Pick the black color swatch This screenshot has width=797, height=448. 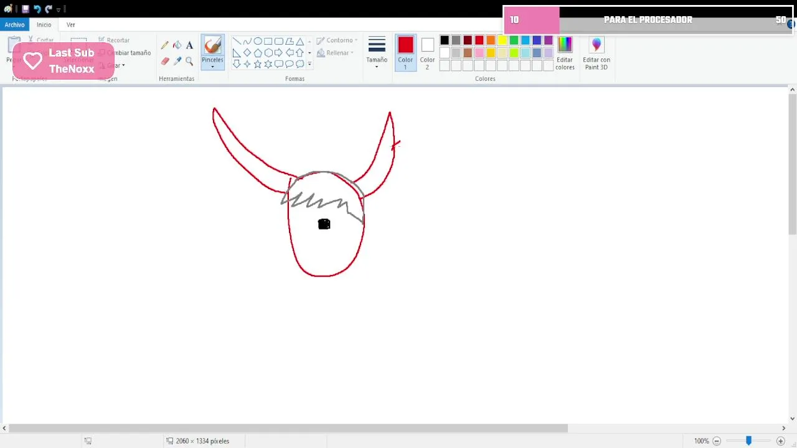(x=445, y=40)
